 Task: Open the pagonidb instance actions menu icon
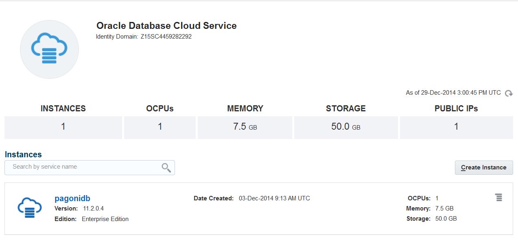[x=498, y=198]
